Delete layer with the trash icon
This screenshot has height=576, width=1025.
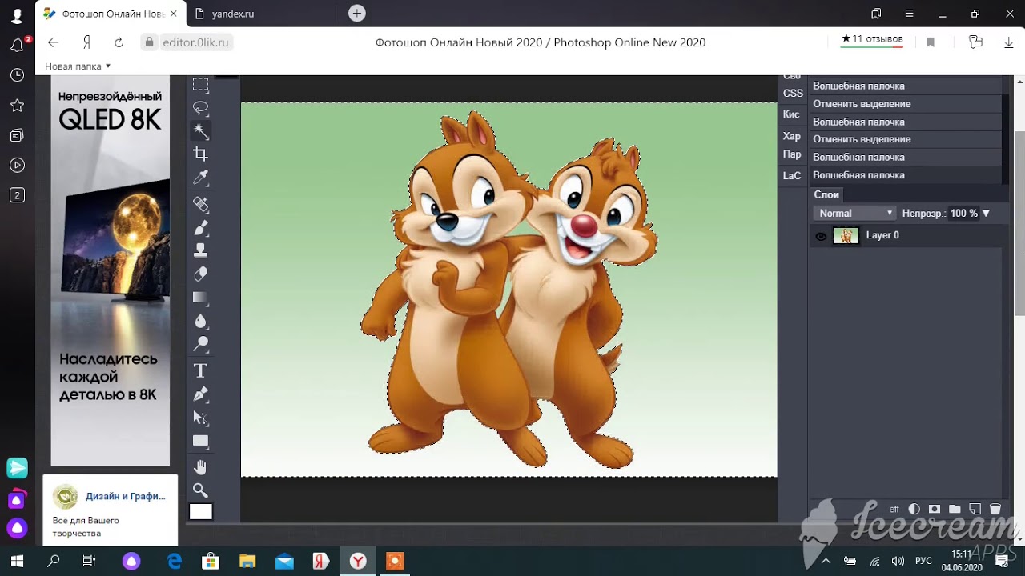coord(995,509)
